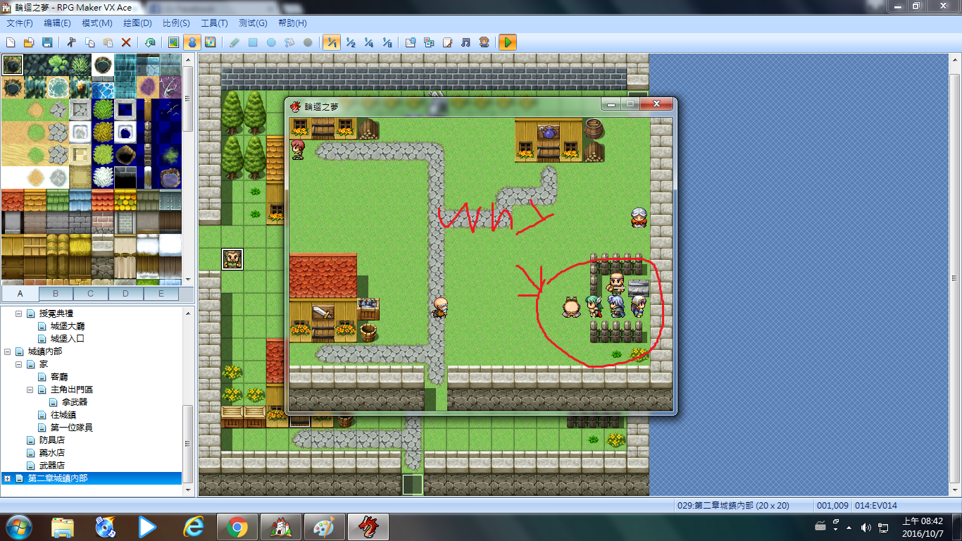
Task: Click the red X Delete icon
Action: tap(126, 42)
